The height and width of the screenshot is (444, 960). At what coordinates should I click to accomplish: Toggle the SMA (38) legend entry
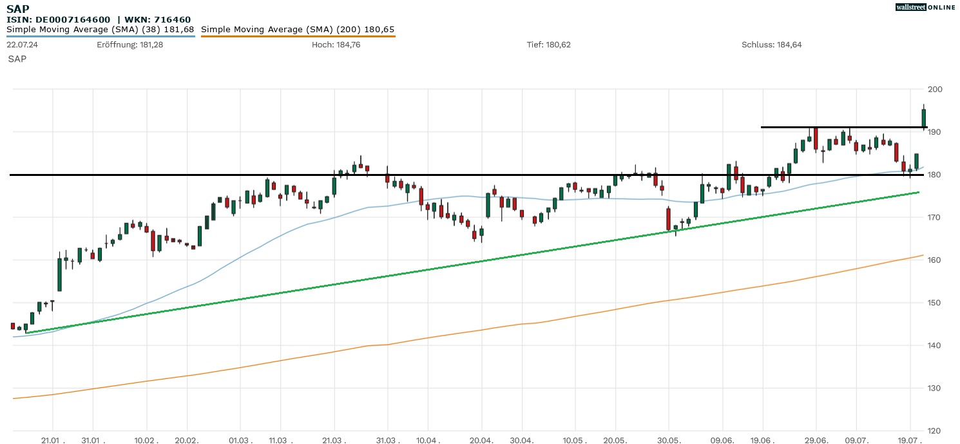click(101, 30)
